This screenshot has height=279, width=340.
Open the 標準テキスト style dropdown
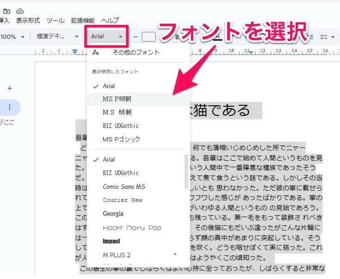(x=57, y=36)
